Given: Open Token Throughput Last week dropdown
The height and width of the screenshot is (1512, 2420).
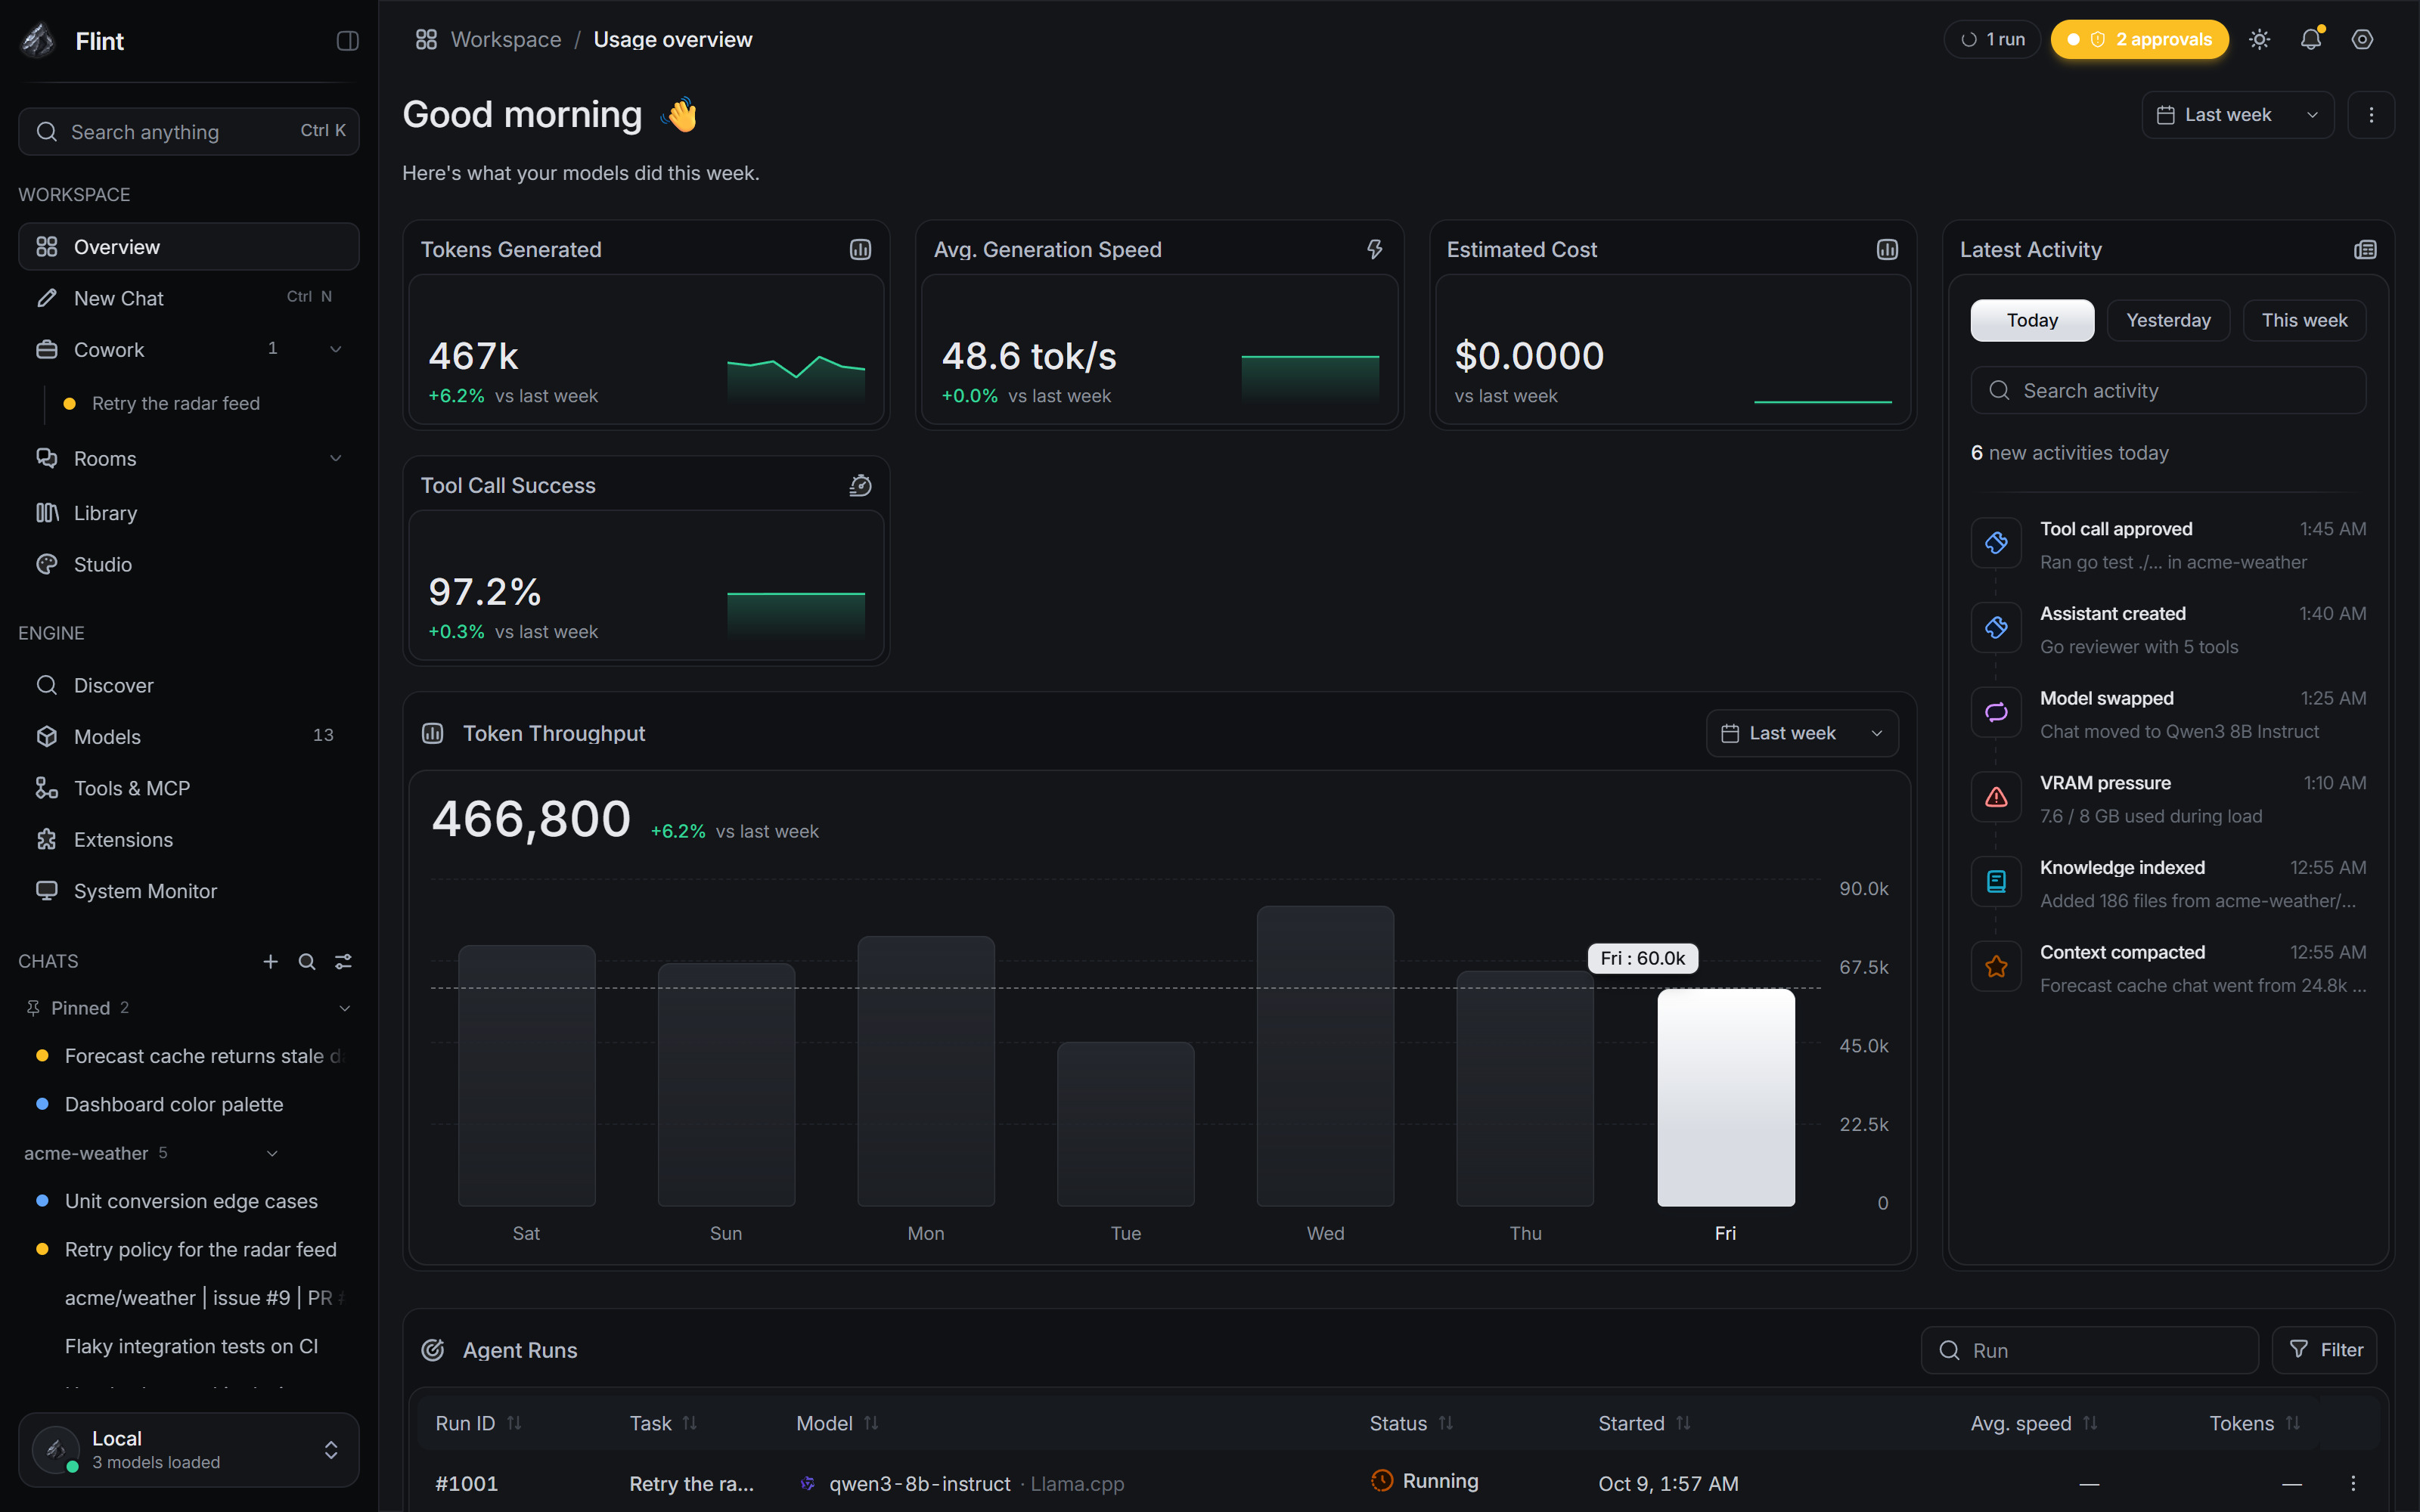Looking at the screenshot, I should point(1802,733).
